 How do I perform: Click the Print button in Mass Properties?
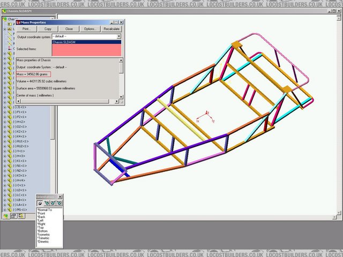[27, 29]
